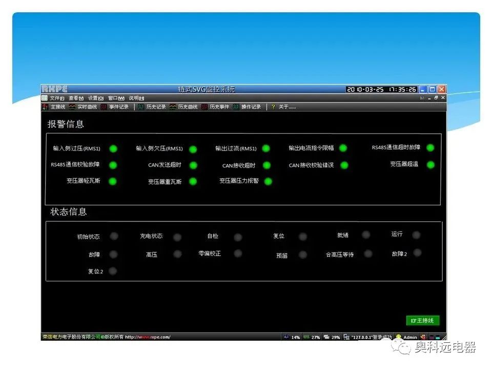
Task: Click the green 主接线 button
Action: click(x=422, y=320)
